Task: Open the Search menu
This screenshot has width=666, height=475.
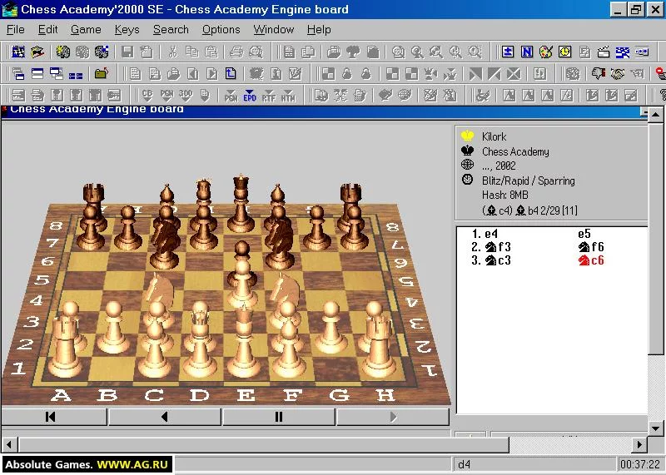Action: pos(171,30)
